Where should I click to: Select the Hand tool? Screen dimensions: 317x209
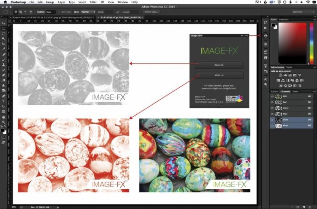pos(4,117)
